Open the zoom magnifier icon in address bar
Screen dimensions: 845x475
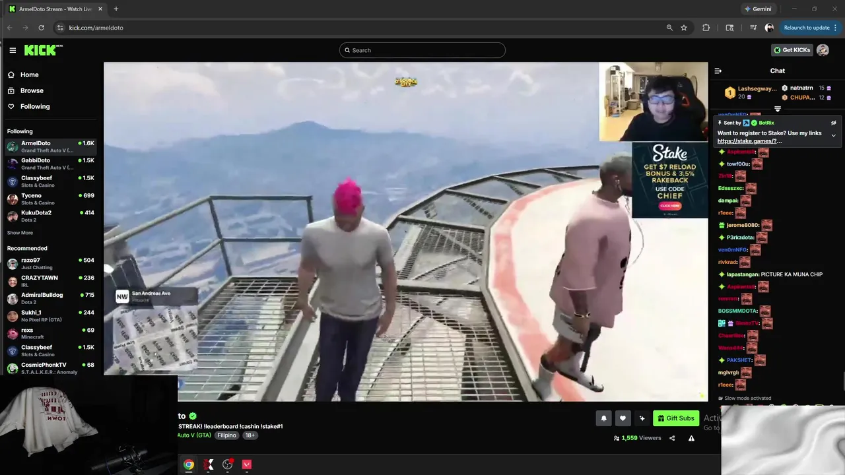669,28
